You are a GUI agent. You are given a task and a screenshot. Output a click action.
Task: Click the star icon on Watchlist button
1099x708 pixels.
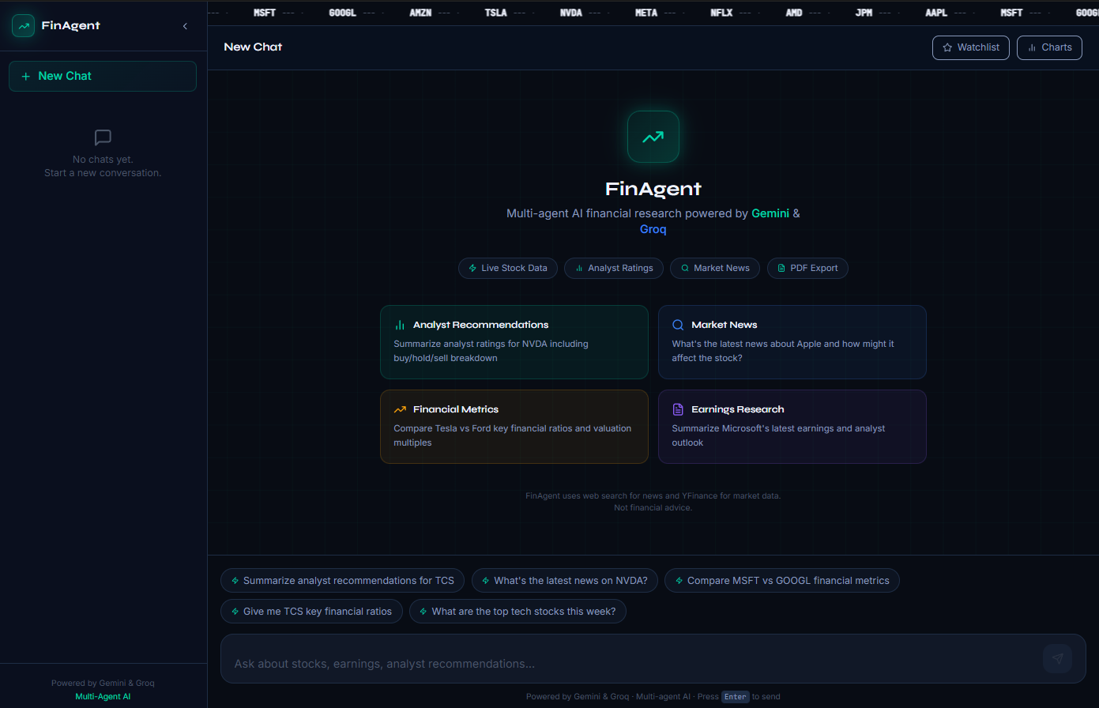[x=947, y=47]
